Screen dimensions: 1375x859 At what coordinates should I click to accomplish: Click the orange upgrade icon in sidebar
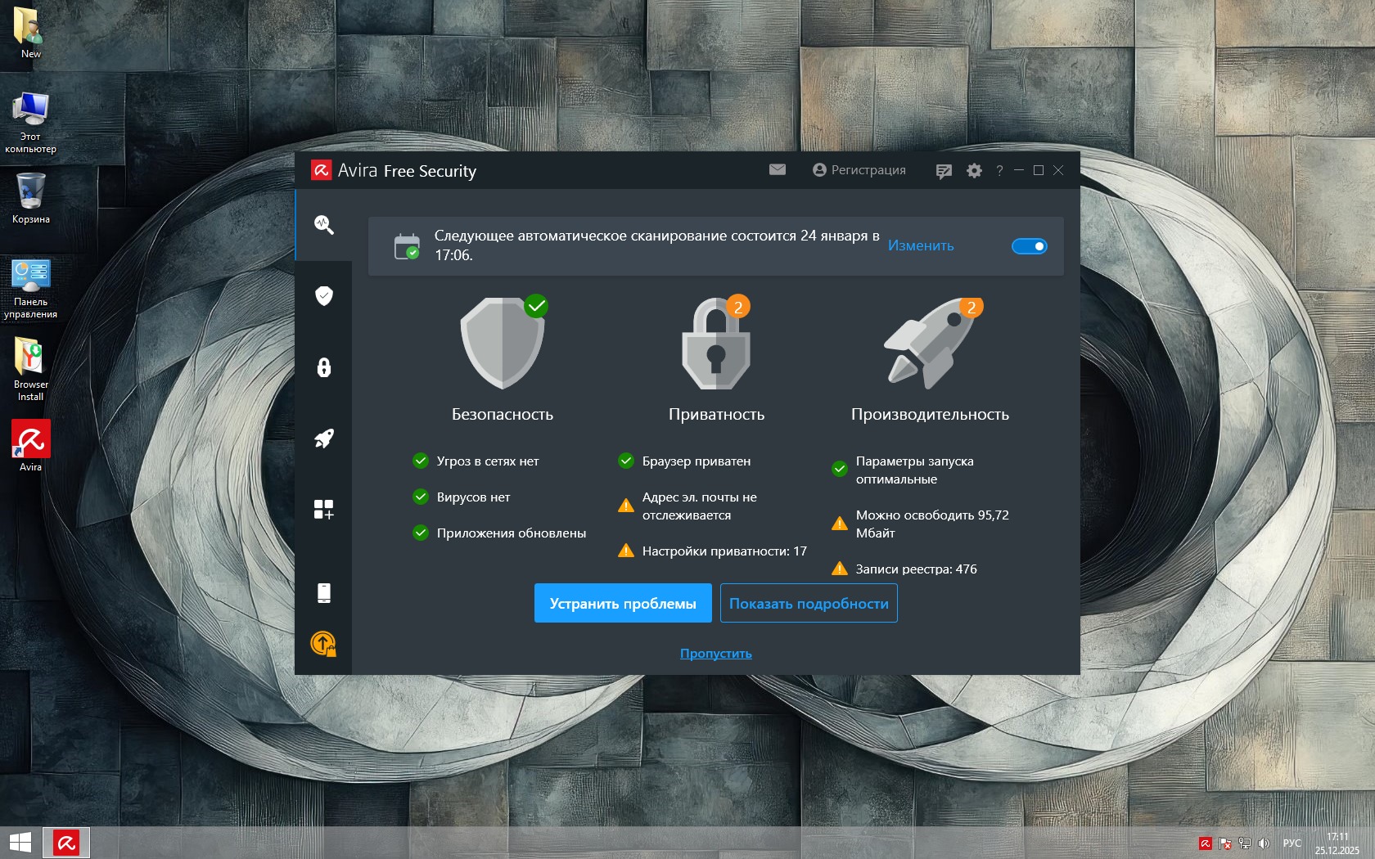coord(323,644)
